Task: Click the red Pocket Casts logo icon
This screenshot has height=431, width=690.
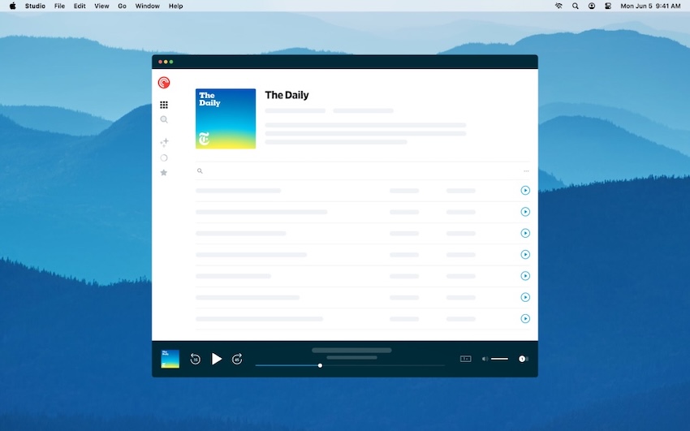Action: tap(164, 82)
